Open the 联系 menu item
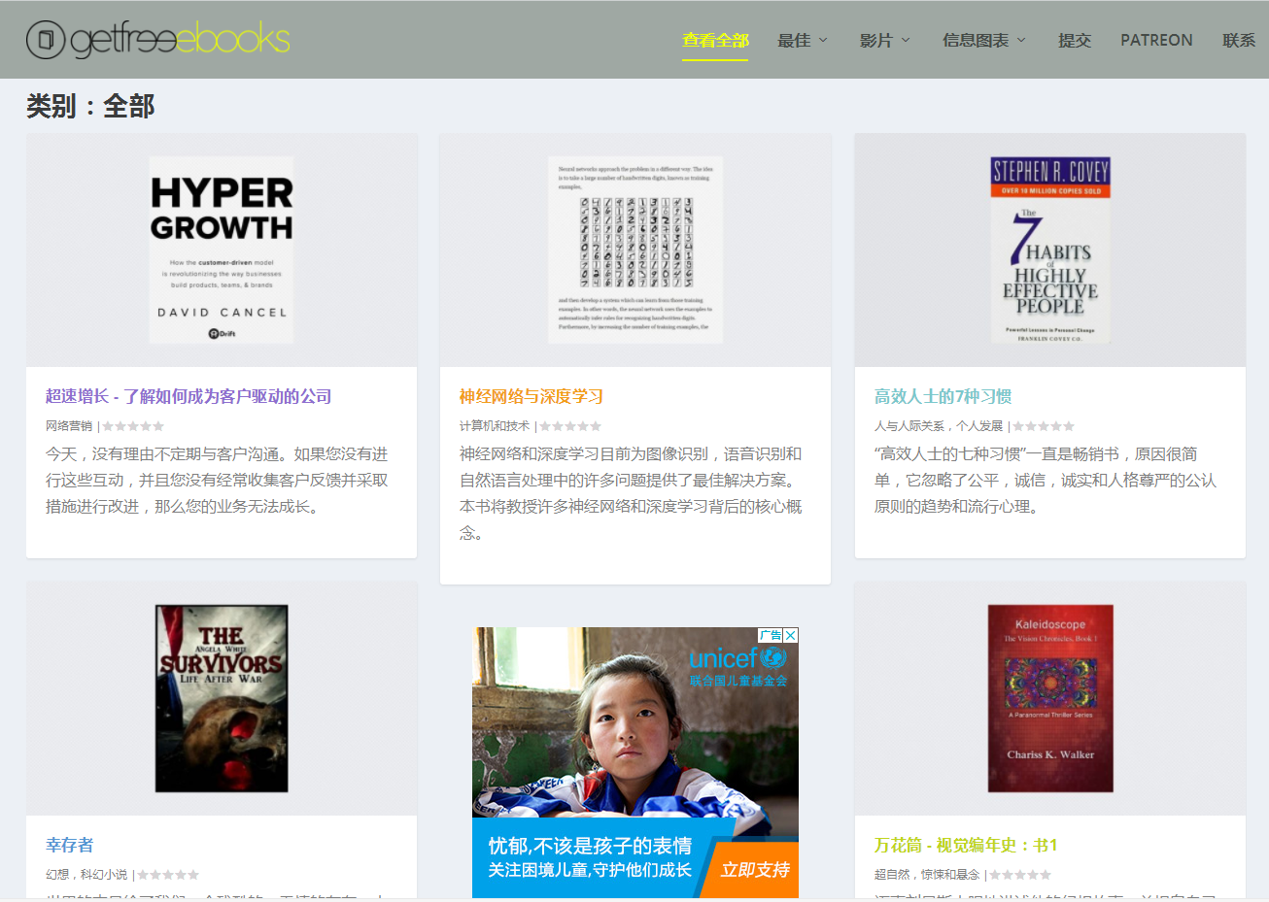This screenshot has height=902, width=1269. pos(1239,40)
